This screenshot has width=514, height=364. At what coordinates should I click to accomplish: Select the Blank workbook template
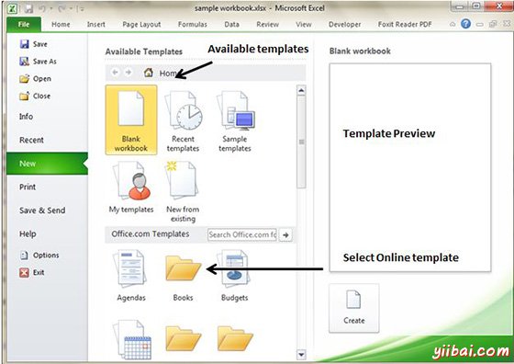[131, 119]
